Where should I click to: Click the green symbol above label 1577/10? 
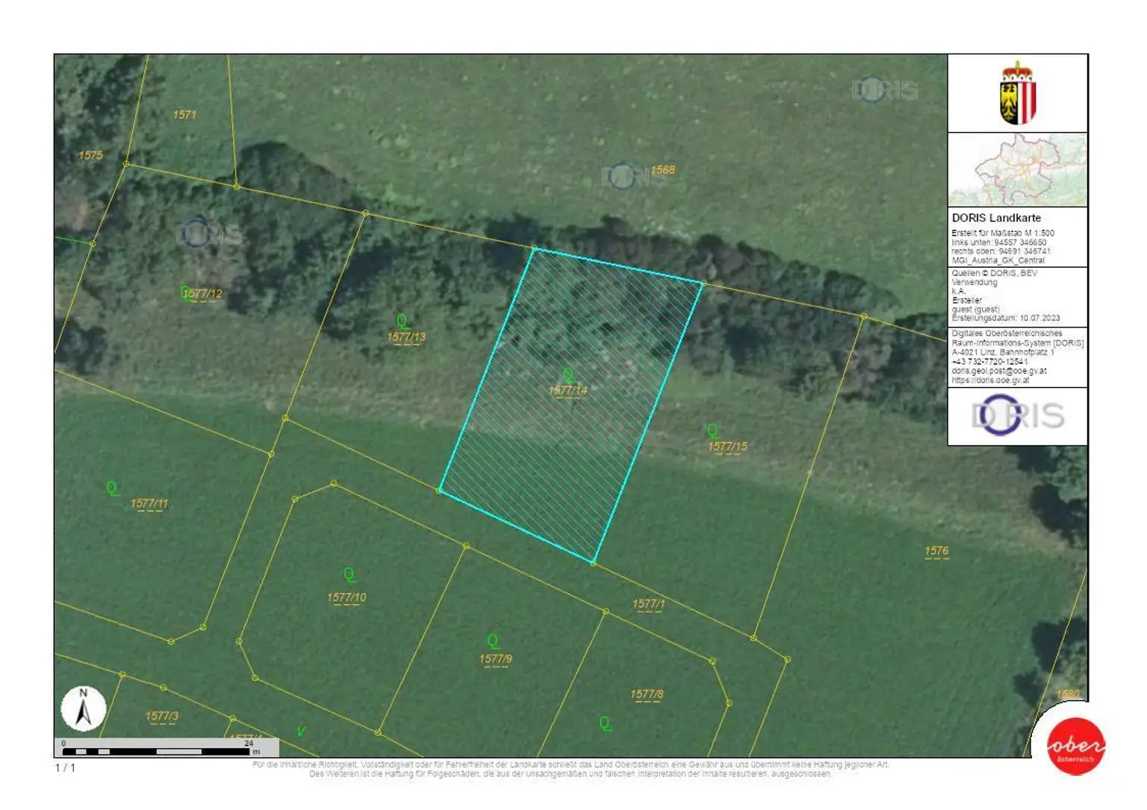pyautogui.click(x=349, y=574)
